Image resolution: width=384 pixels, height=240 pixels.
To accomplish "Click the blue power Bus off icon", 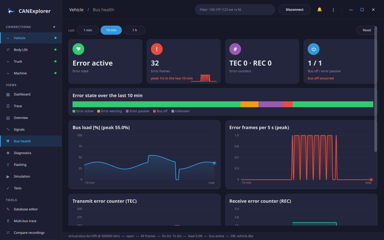I will tap(314, 49).
